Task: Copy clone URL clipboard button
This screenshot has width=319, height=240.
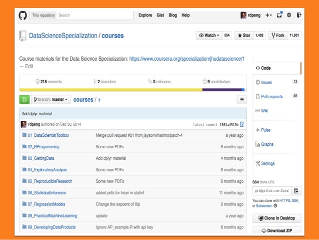Action: pyautogui.click(x=296, y=191)
